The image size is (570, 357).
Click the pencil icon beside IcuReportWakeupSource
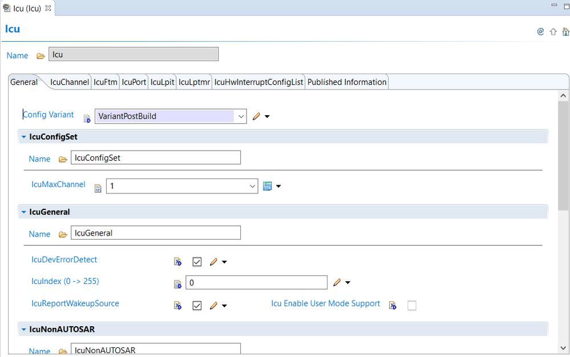[x=213, y=306]
